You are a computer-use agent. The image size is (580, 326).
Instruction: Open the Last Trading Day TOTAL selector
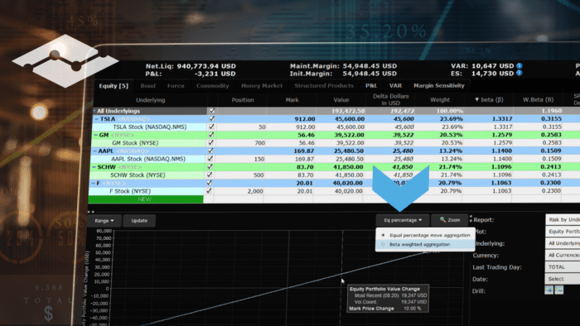[563, 266]
